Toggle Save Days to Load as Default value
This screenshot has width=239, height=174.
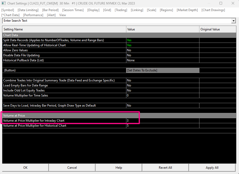[163, 106]
